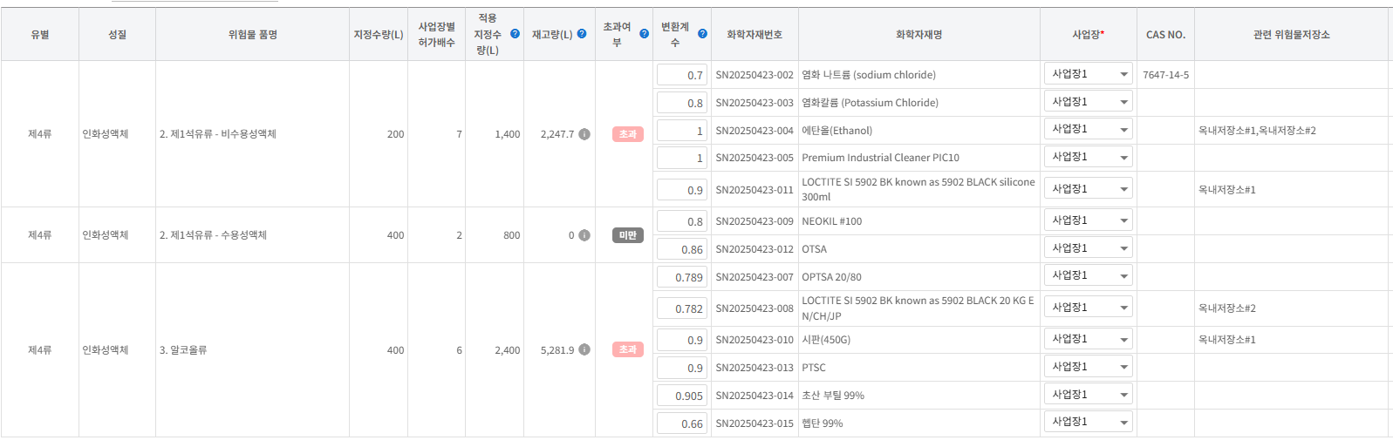The width and height of the screenshot is (1393, 447).
Task: Select material number SN20250423-002
Action: pos(755,75)
